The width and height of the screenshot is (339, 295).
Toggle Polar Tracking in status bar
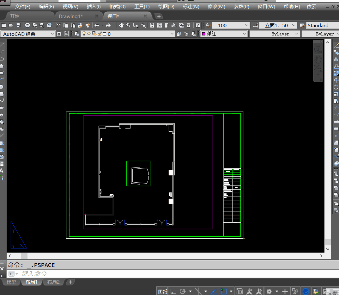click(x=183, y=291)
